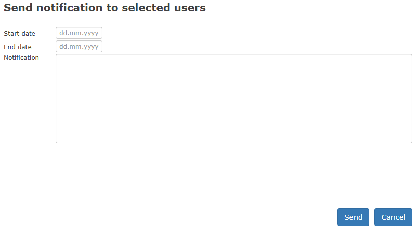Click the Start date input field
Screen dimensions: 419x238
79,33
